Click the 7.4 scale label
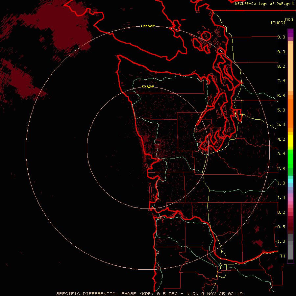Image resolution: width=296 pixels, height=296 pixels. 281,81
